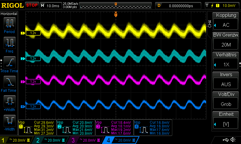Click the USB connection status icon

[x=226, y=139]
